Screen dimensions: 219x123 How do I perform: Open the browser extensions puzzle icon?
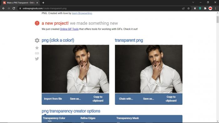(x=205, y=8)
